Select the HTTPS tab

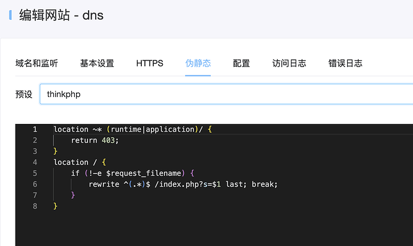(x=150, y=63)
